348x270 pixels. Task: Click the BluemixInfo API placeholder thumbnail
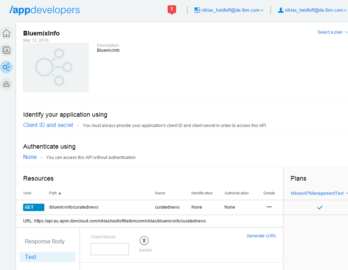coord(56,68)
